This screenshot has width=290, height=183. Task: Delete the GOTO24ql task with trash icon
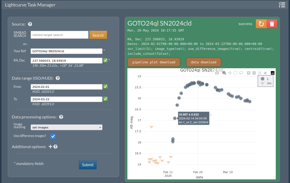coord(272,24)
